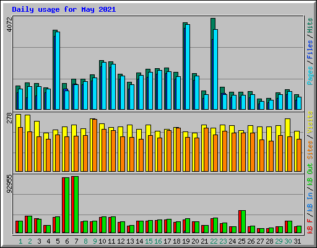Click the Files legend label

[310, 50]
